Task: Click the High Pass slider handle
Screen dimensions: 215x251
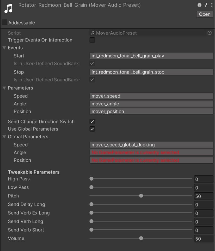Action: (91, 179)
